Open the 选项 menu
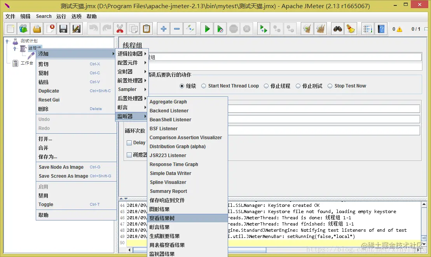This screenshot has height=257, width=431. click(76, 16)
